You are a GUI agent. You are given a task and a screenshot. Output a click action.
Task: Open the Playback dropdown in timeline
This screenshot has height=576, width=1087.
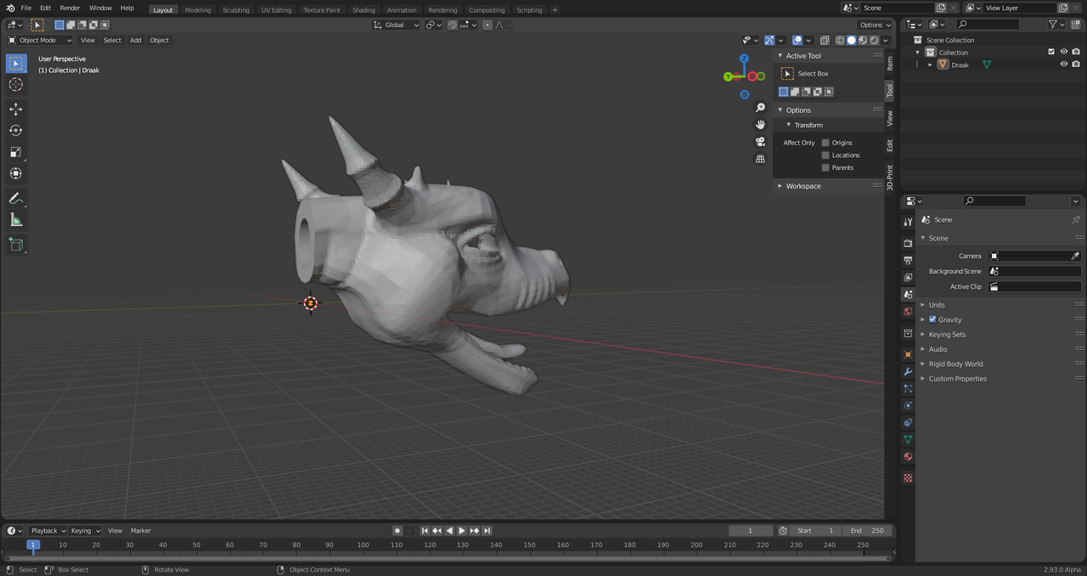pos(48,530)
